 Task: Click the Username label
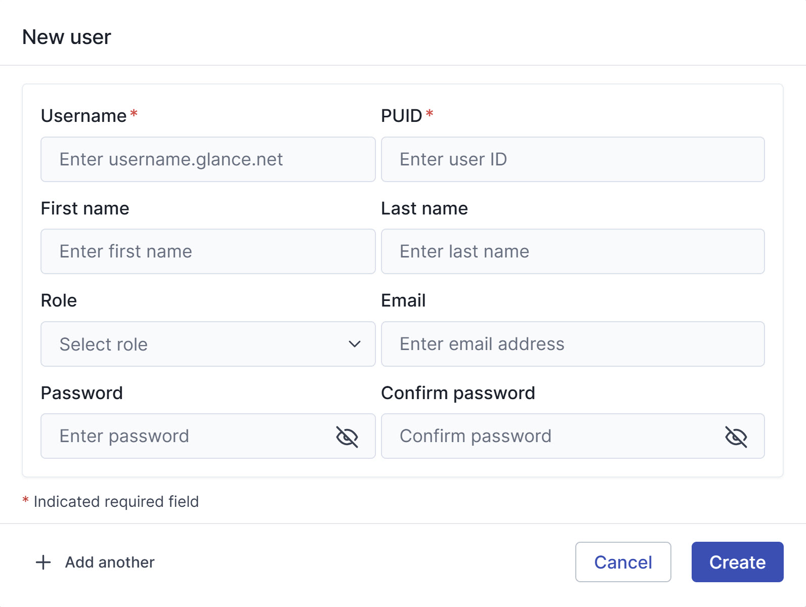point(83,116)
